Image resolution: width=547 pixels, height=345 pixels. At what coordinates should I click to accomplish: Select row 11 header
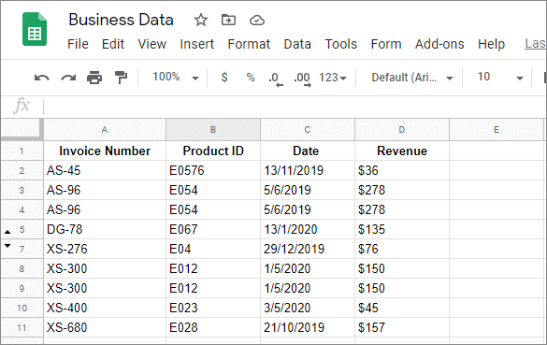[x=22, y=327]
